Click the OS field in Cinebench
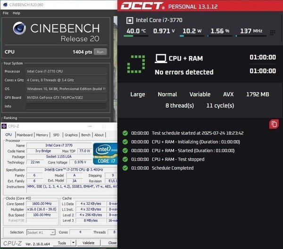The height and width of the screenshot is (249, 283). coord(66,89)
